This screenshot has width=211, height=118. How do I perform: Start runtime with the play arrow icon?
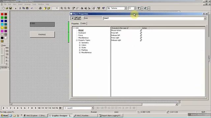16,9
